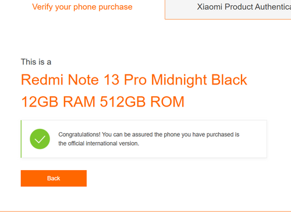Click "12GB" in the memory line
This screenshot has height=212, width=291.
pyautogui.click(x=40, y=101)
